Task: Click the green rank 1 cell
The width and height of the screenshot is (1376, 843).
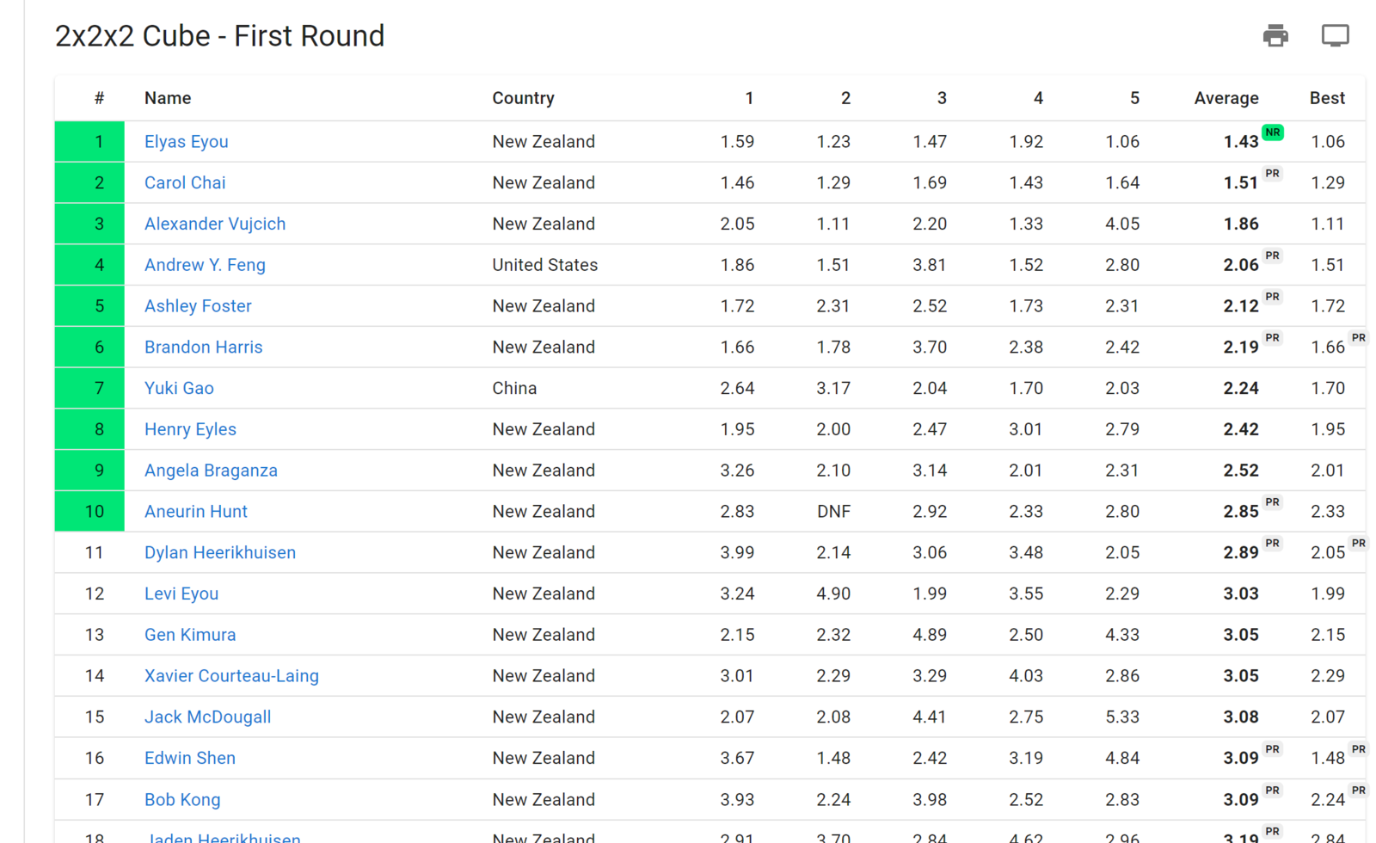Action: pos(90,142)
